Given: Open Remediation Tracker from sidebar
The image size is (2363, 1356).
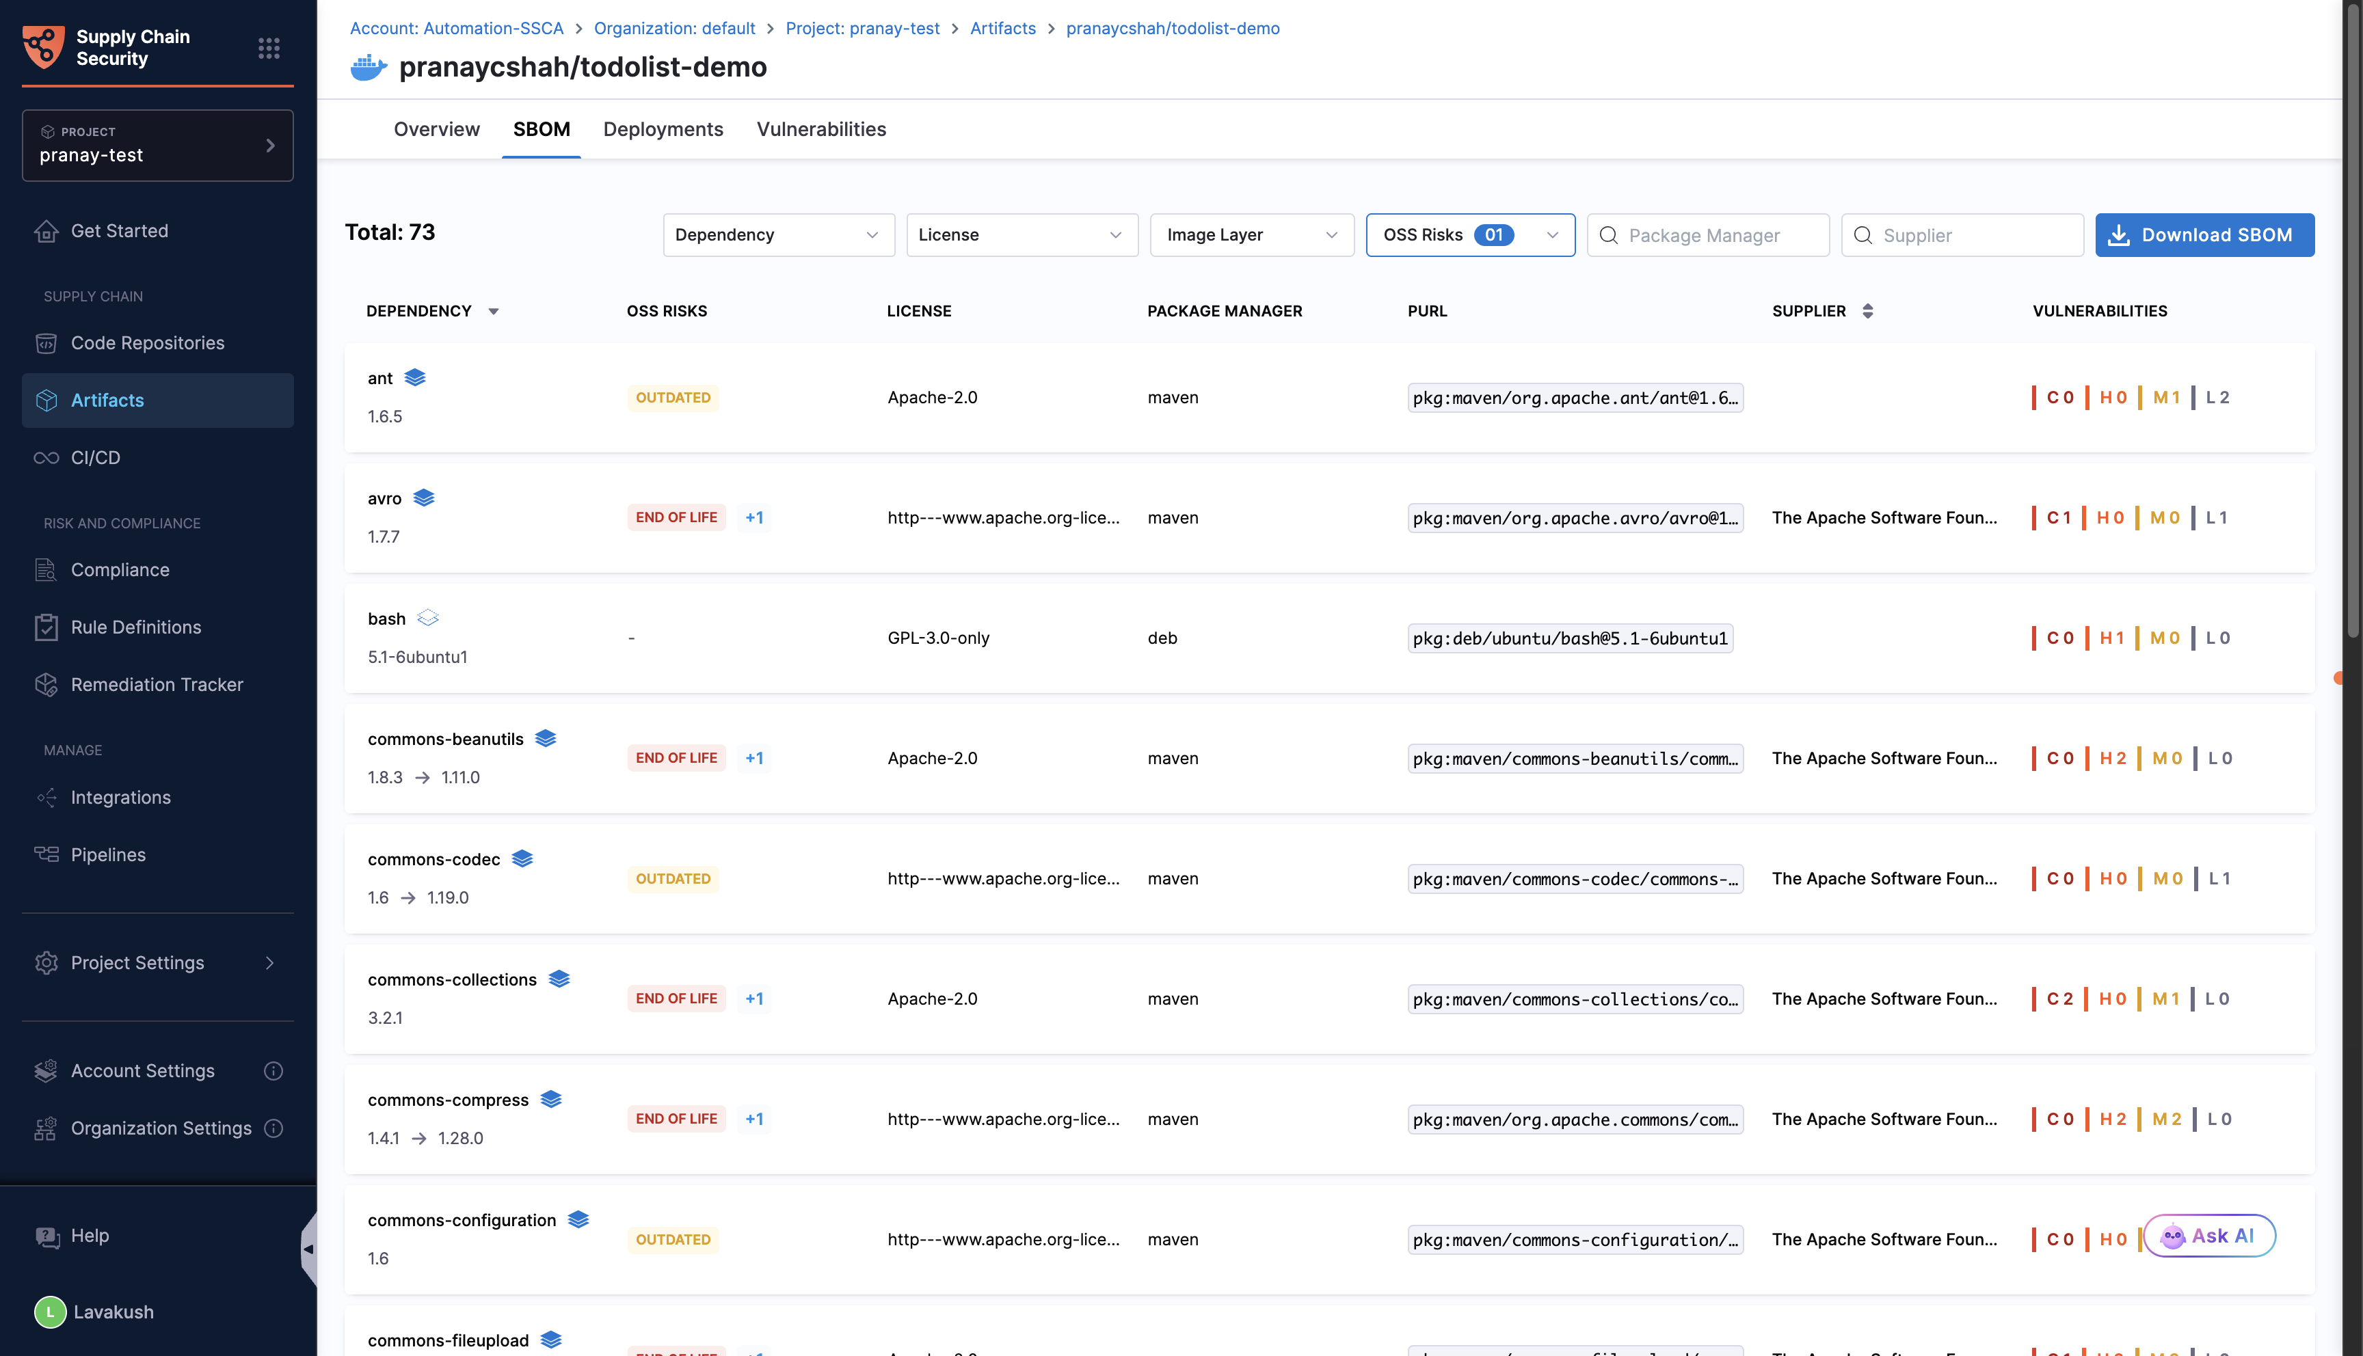Looking at the screenshot, I should point(157,685).
